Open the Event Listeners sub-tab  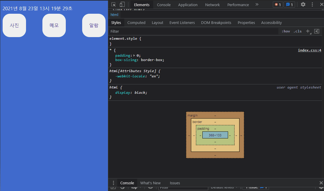coord(182,23)
